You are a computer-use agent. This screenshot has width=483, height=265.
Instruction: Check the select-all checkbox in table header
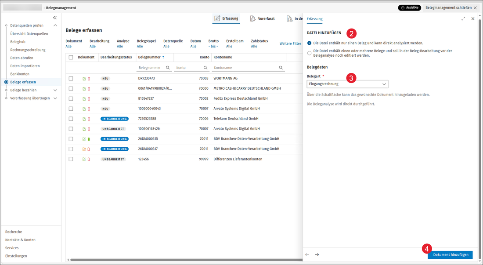(71, 57)
